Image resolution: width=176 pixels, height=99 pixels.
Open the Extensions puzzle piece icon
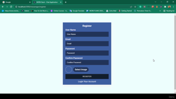tap(165, 7)
